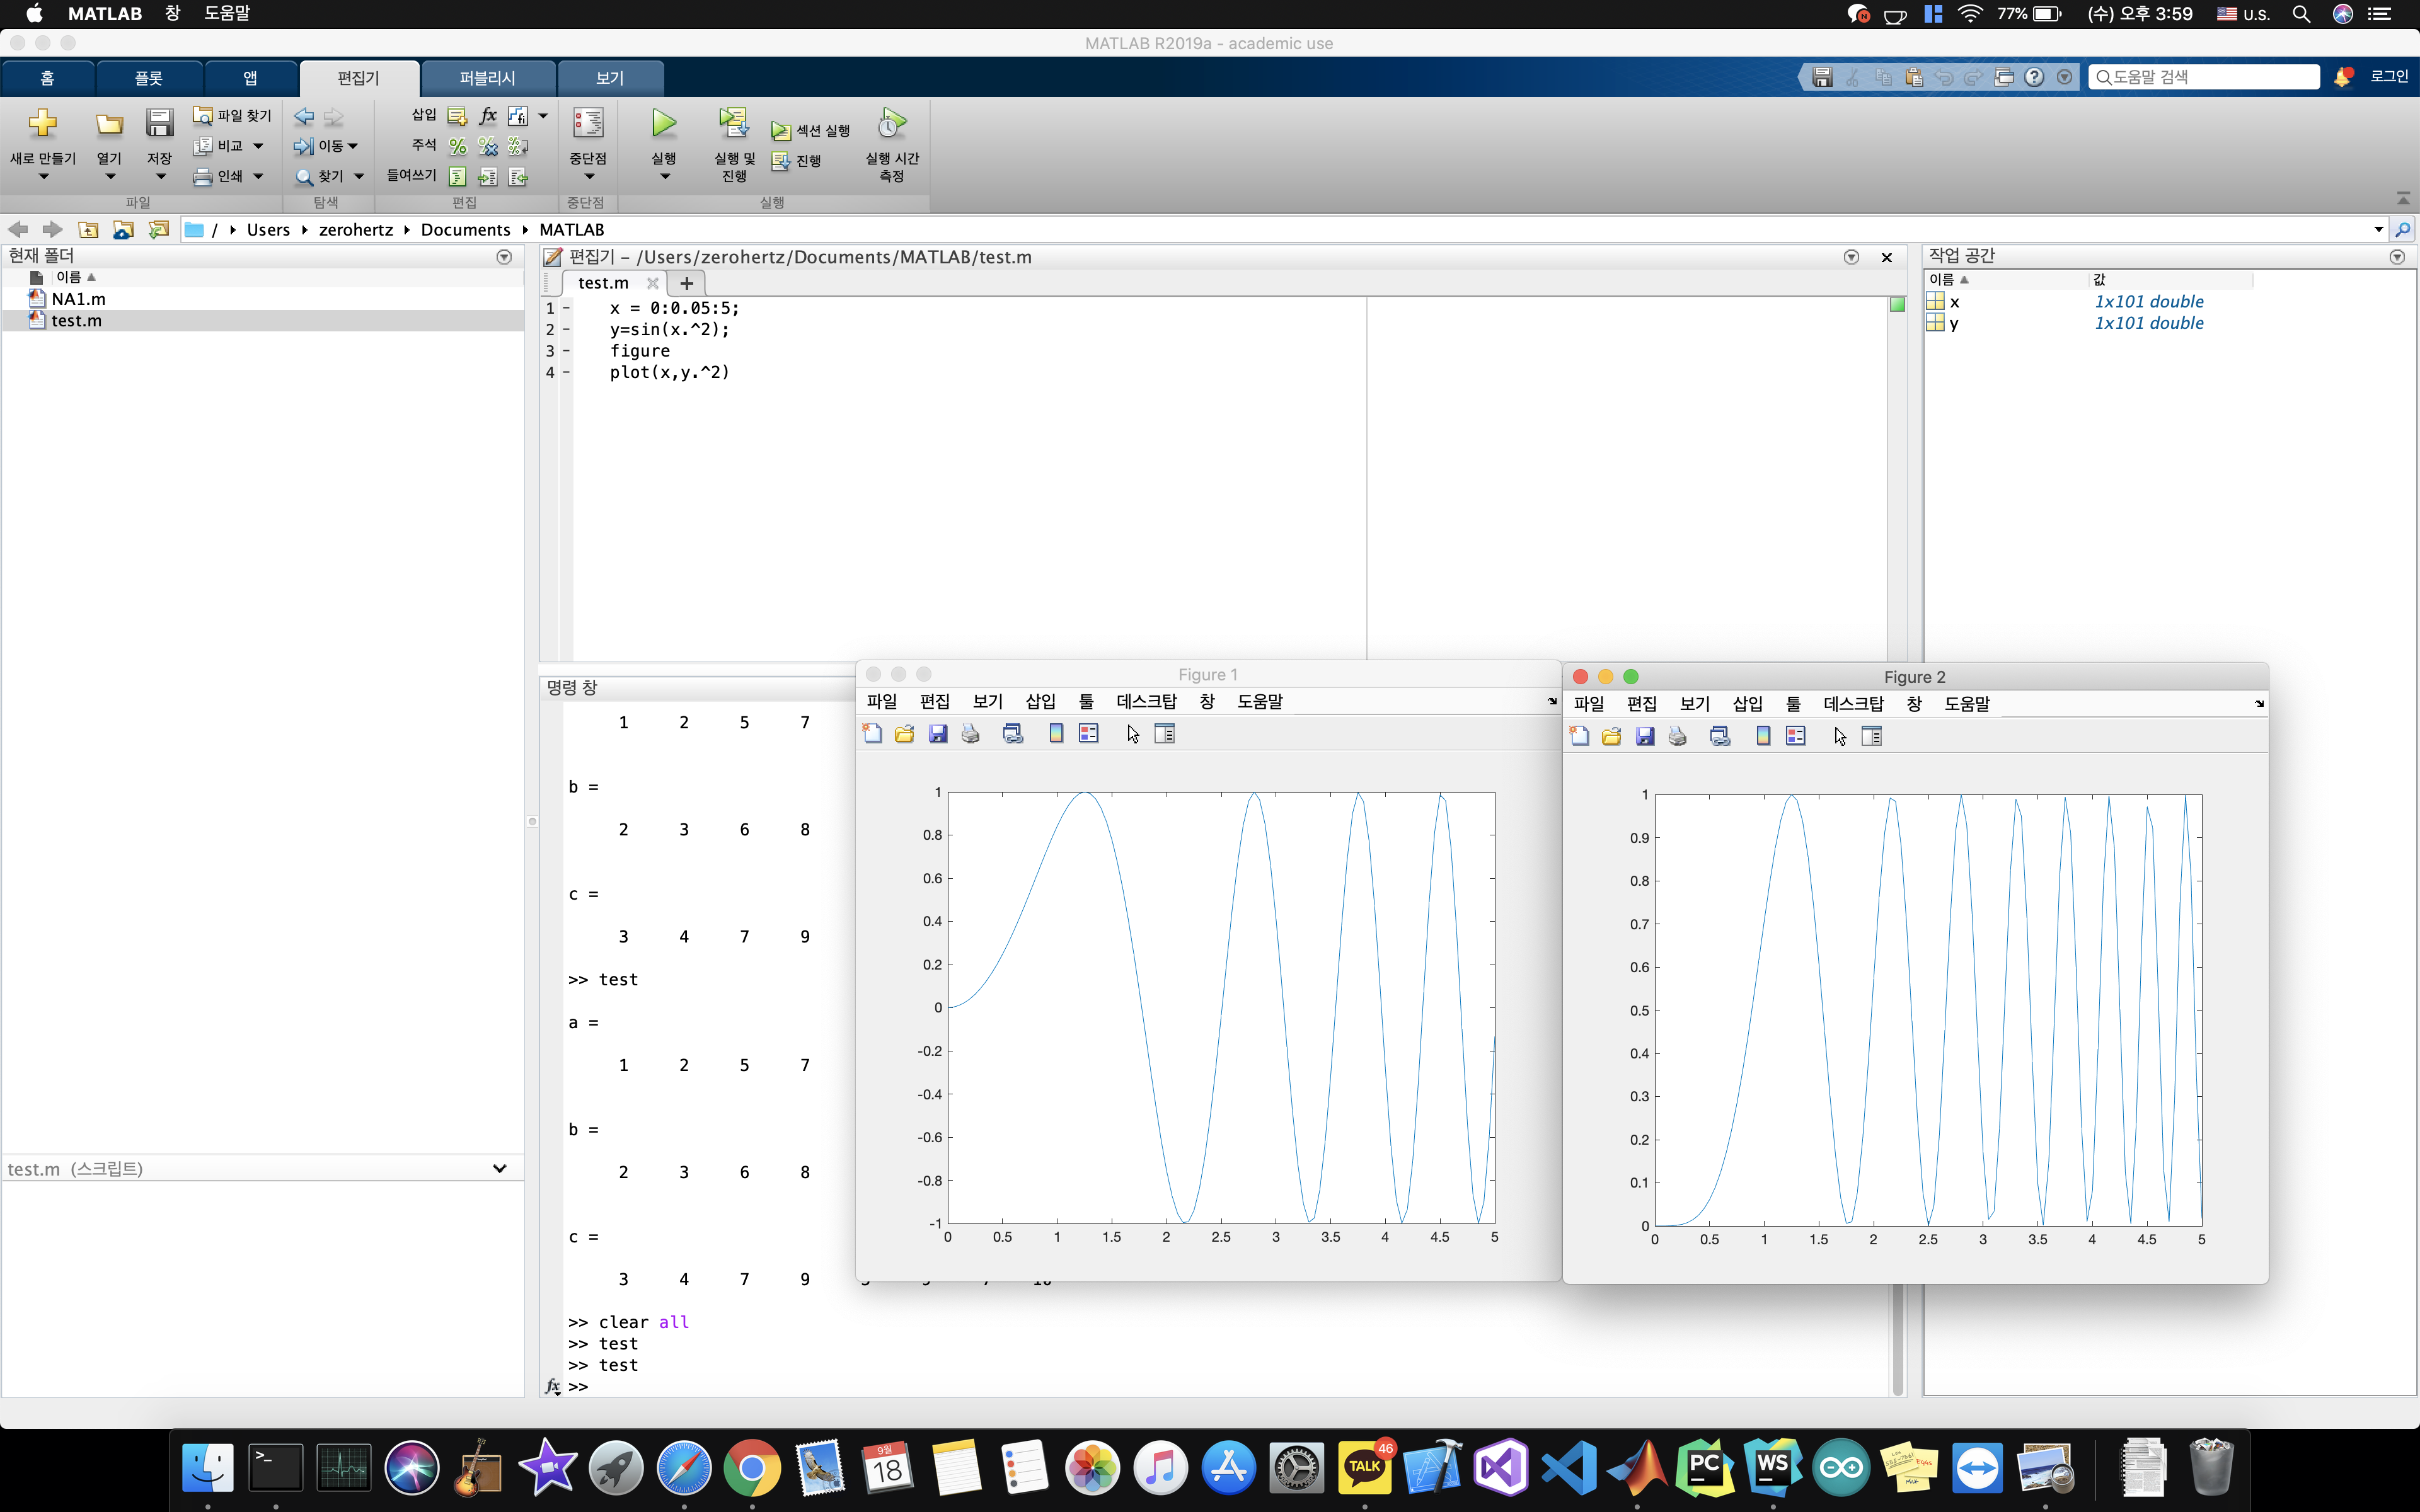The image size is (2420, 1512).
Task: Click the ribbon help question mark icon
Action: 2034,77
